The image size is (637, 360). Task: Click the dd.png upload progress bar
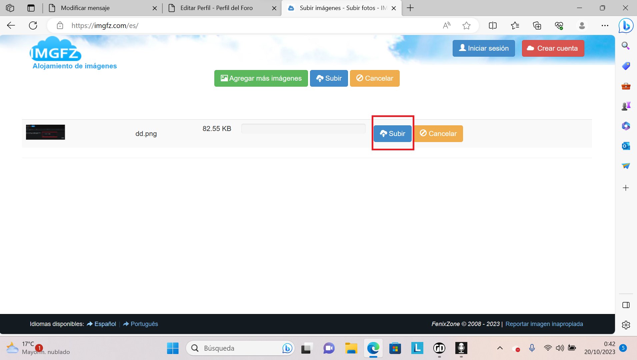click(x=303, y=129)
